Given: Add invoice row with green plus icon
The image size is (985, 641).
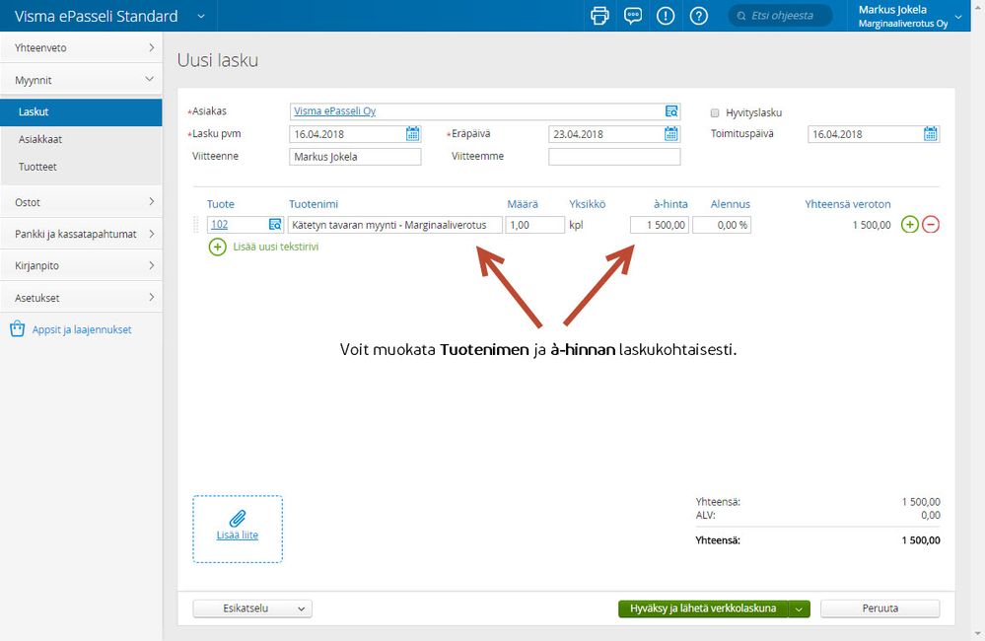Looking at the screenshot, I should click(x=910, y=225).
